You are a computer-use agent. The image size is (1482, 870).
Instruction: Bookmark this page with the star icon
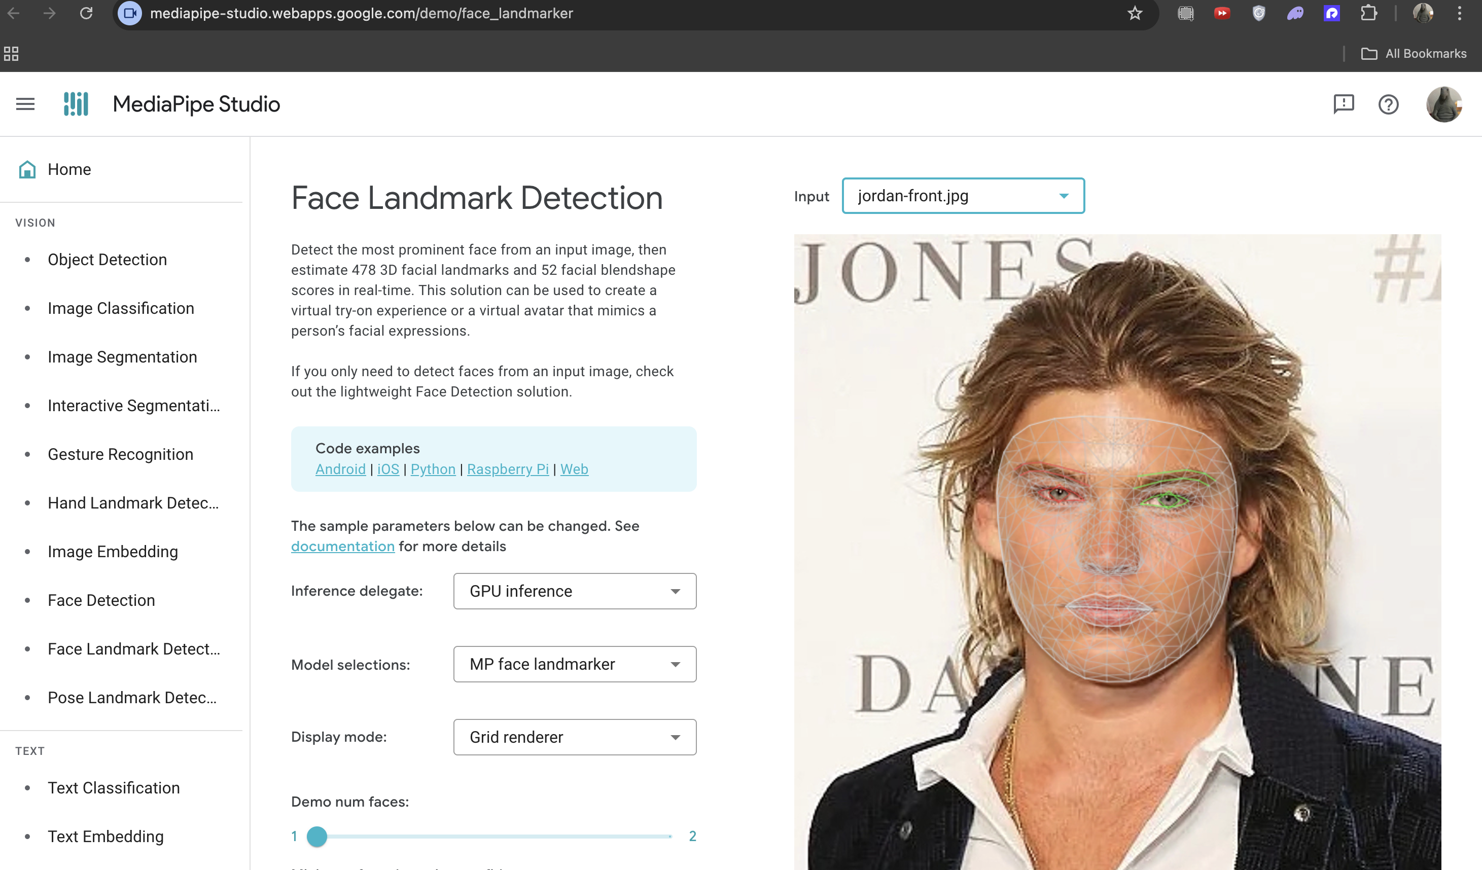(1135, 13)
